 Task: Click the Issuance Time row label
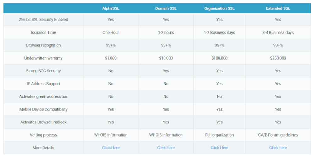(43, 32)
